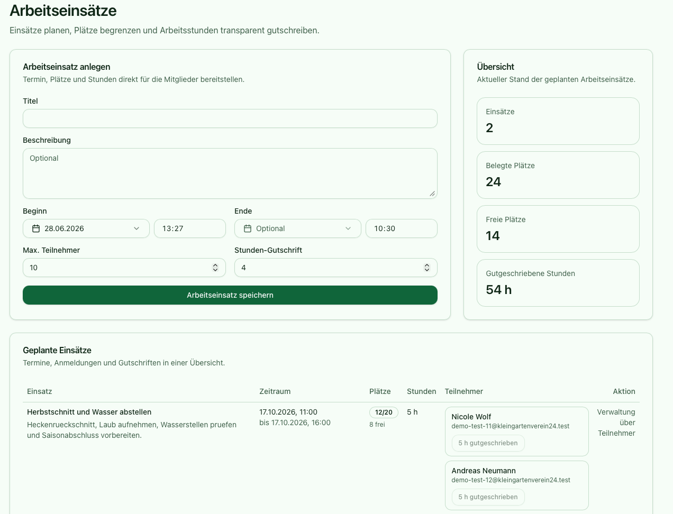Click email demo-test-11@kleingartenverein24.test
Image resolution: width=673 pixels, height=514 pixels.
coord(511,426)
